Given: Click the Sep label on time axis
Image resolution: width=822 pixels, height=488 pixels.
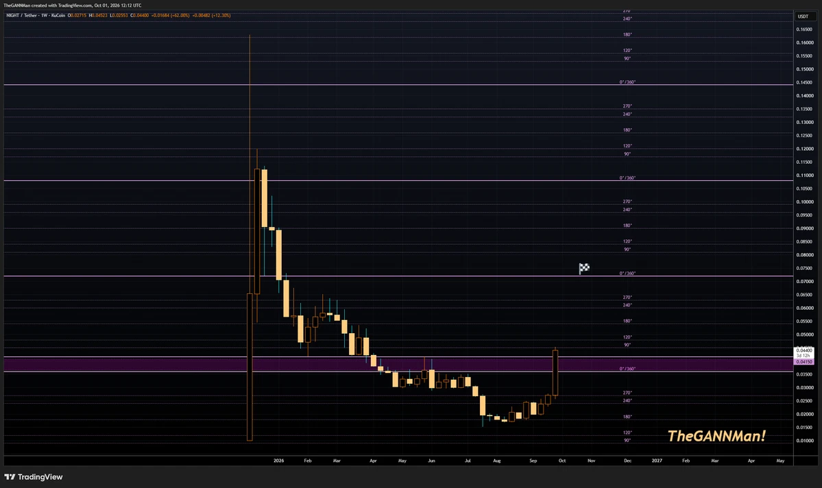Looking at the screenshot, I should click(x=533, y=461).
